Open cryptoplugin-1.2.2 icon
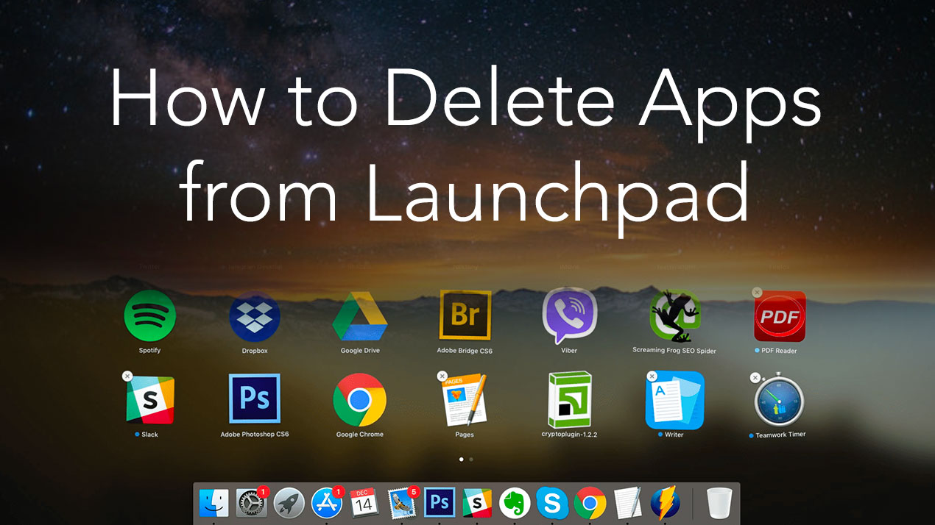Screen dimensions: 935x525 (570, 401)
